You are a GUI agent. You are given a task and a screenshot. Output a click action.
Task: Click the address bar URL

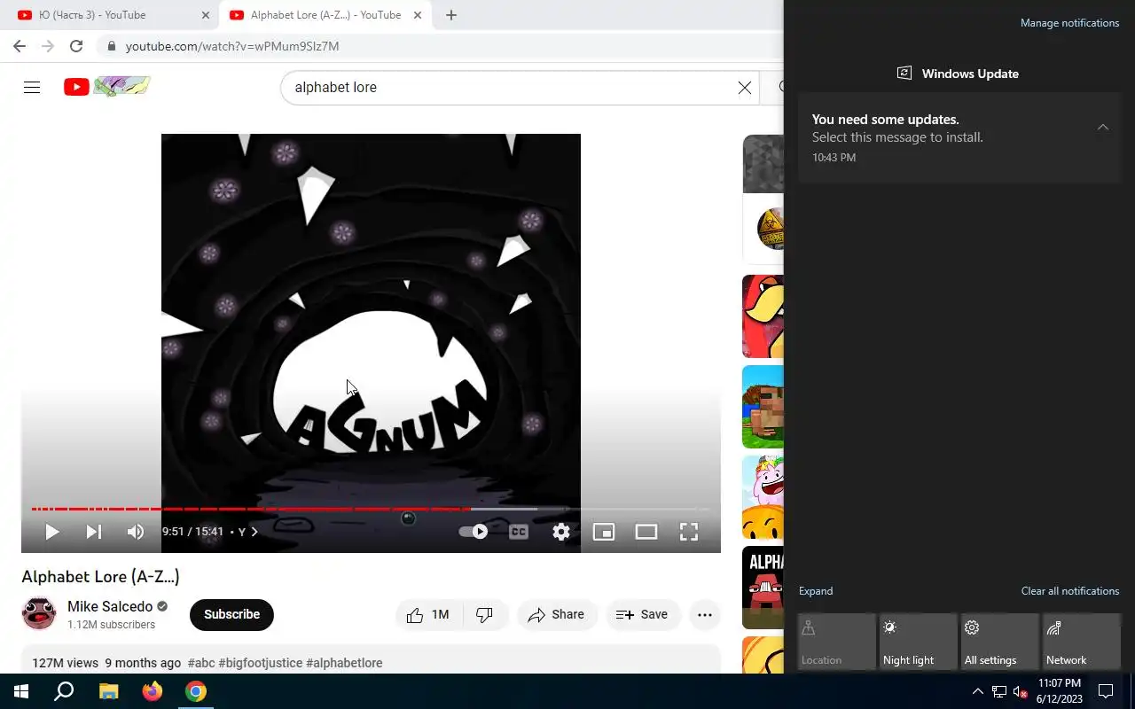[x=232, y=46]
